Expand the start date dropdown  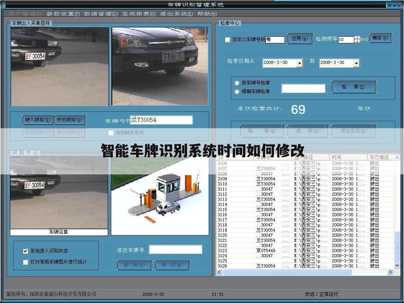click(x=299, y=63)
